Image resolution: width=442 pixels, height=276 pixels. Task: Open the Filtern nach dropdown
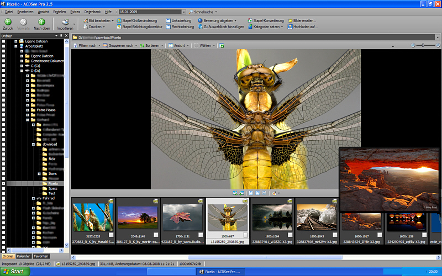pyautogui.click(x=88, y=45)
